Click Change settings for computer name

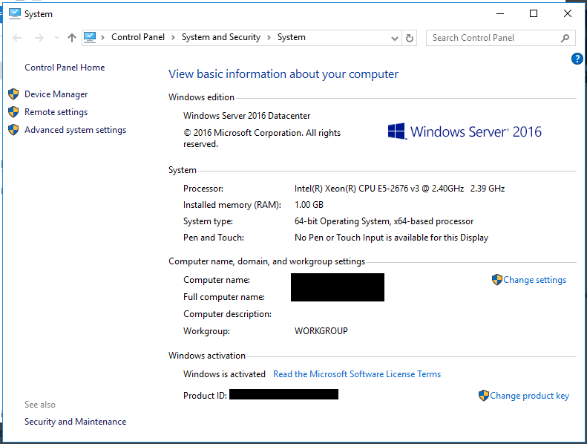(x=534, y=280)
